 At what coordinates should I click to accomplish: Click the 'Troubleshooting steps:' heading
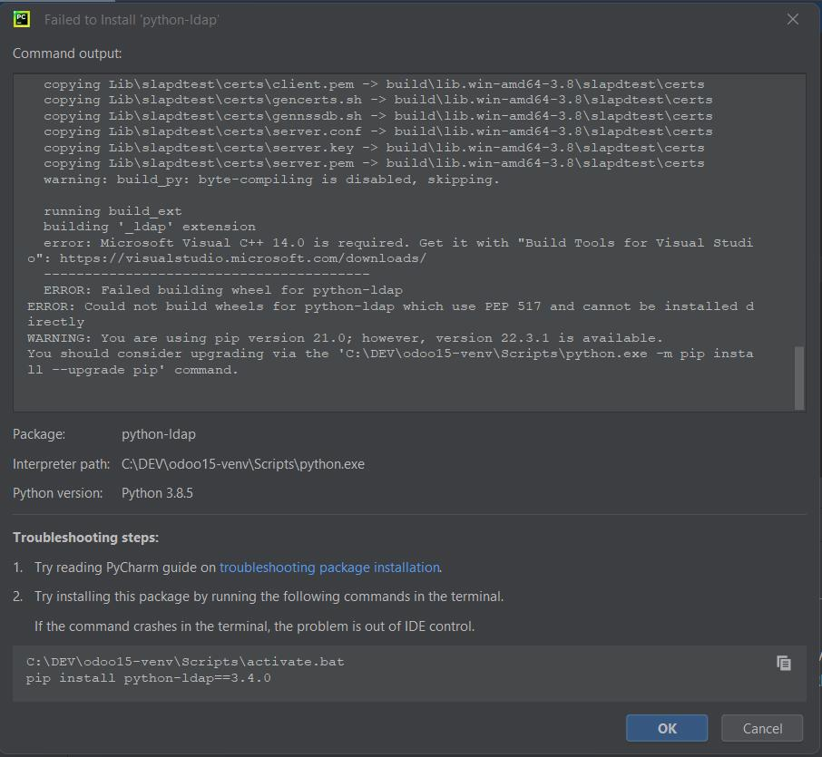coord(85,538)
